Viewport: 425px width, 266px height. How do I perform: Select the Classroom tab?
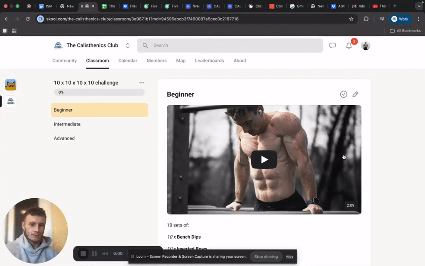(97, 61)
